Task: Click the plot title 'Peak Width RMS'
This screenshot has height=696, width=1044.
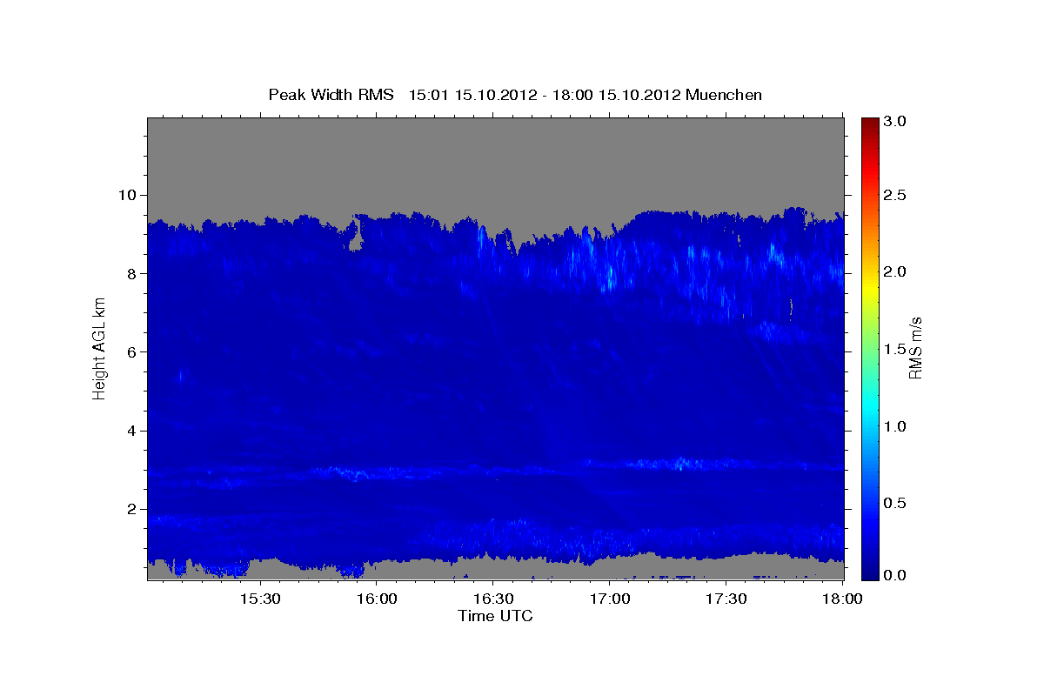Action: [x=331, y=95]
